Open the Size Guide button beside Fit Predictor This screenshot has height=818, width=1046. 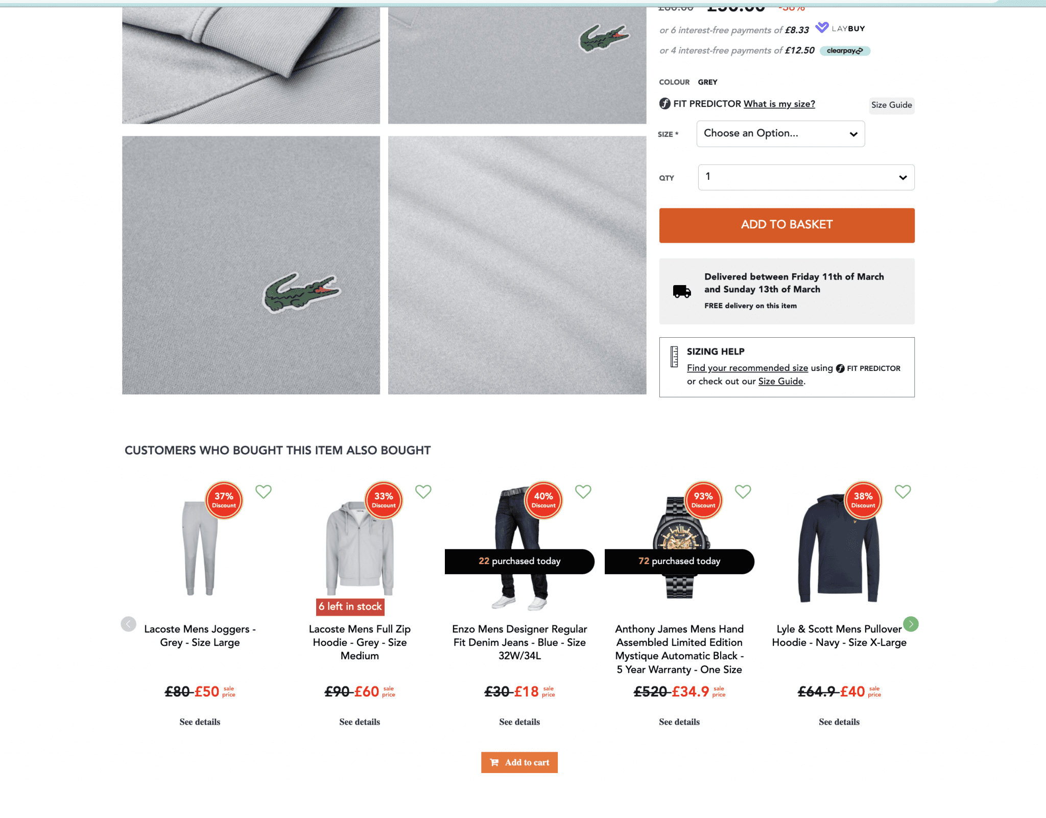891,105
